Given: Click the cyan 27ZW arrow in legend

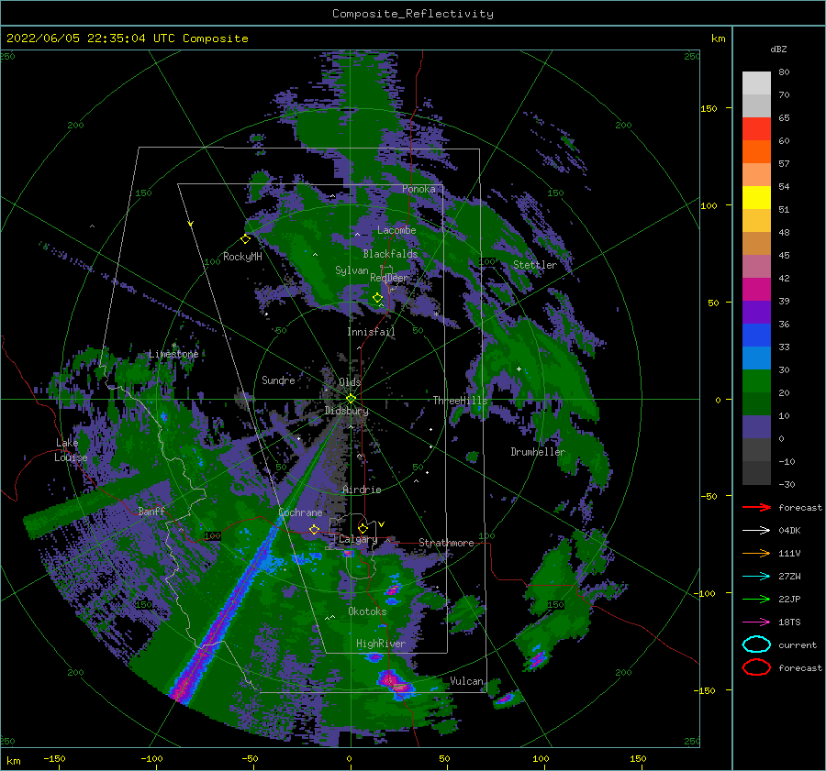Looking at the screenshot, I should click(756, 577).
